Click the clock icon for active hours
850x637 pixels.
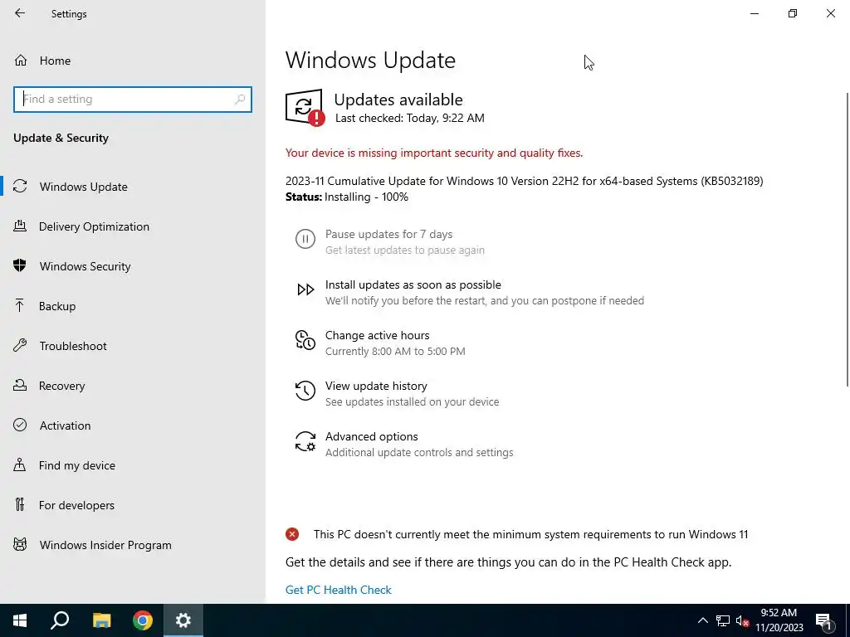pos(305,340)
